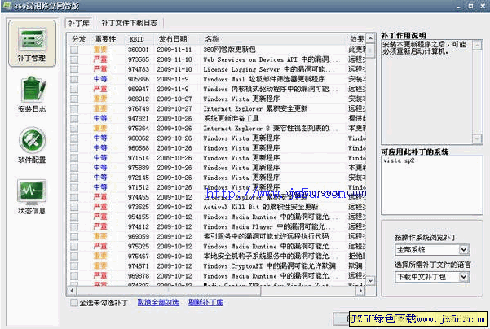Select the Internet Explorer 累积安全更新 row dated 2009-10-27
The image size is (490, 329).
(216, 108)
